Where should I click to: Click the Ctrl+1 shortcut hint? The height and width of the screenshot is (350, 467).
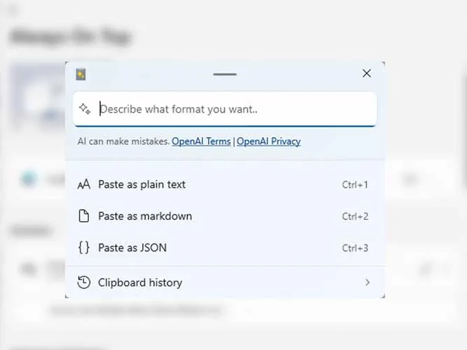point(355,185)
